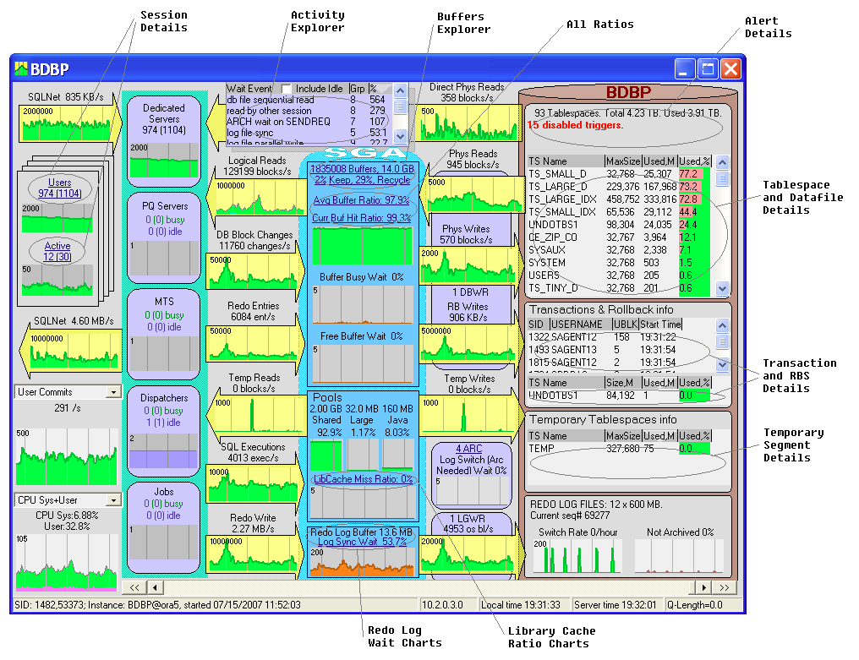
Task: Open the LibCache Miss Ratio link
Action: pyautogui.click(x=363, y=479)
